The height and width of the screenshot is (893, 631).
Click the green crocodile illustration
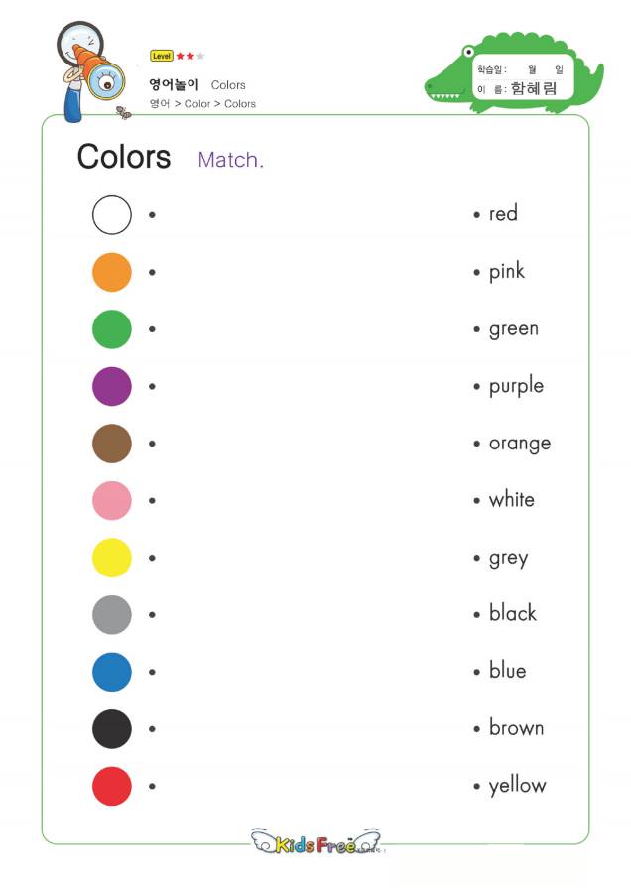tap(514, 72)
